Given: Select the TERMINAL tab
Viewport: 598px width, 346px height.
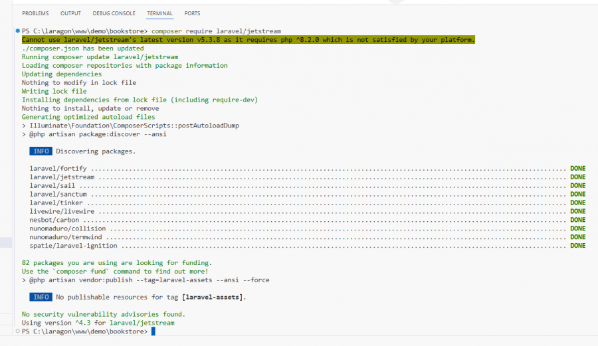Looking at the screenshot, I should (159, 13).
